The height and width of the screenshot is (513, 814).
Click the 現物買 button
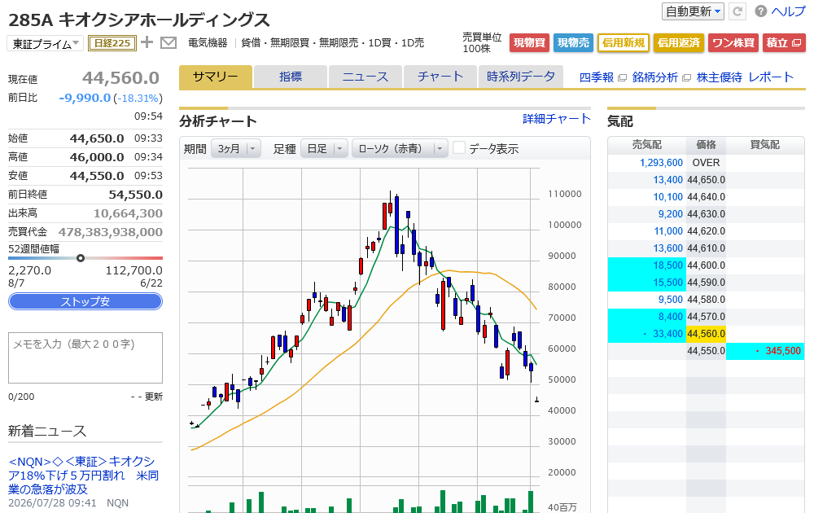(530, 42)
